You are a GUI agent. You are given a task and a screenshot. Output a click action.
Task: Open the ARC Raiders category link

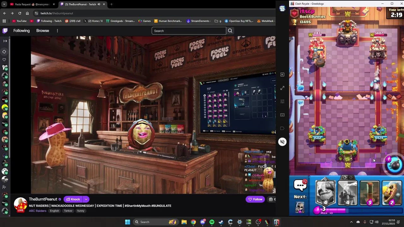click(38, 211)
